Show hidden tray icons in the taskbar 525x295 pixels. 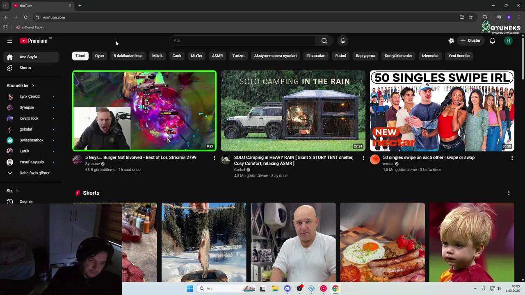475,288
